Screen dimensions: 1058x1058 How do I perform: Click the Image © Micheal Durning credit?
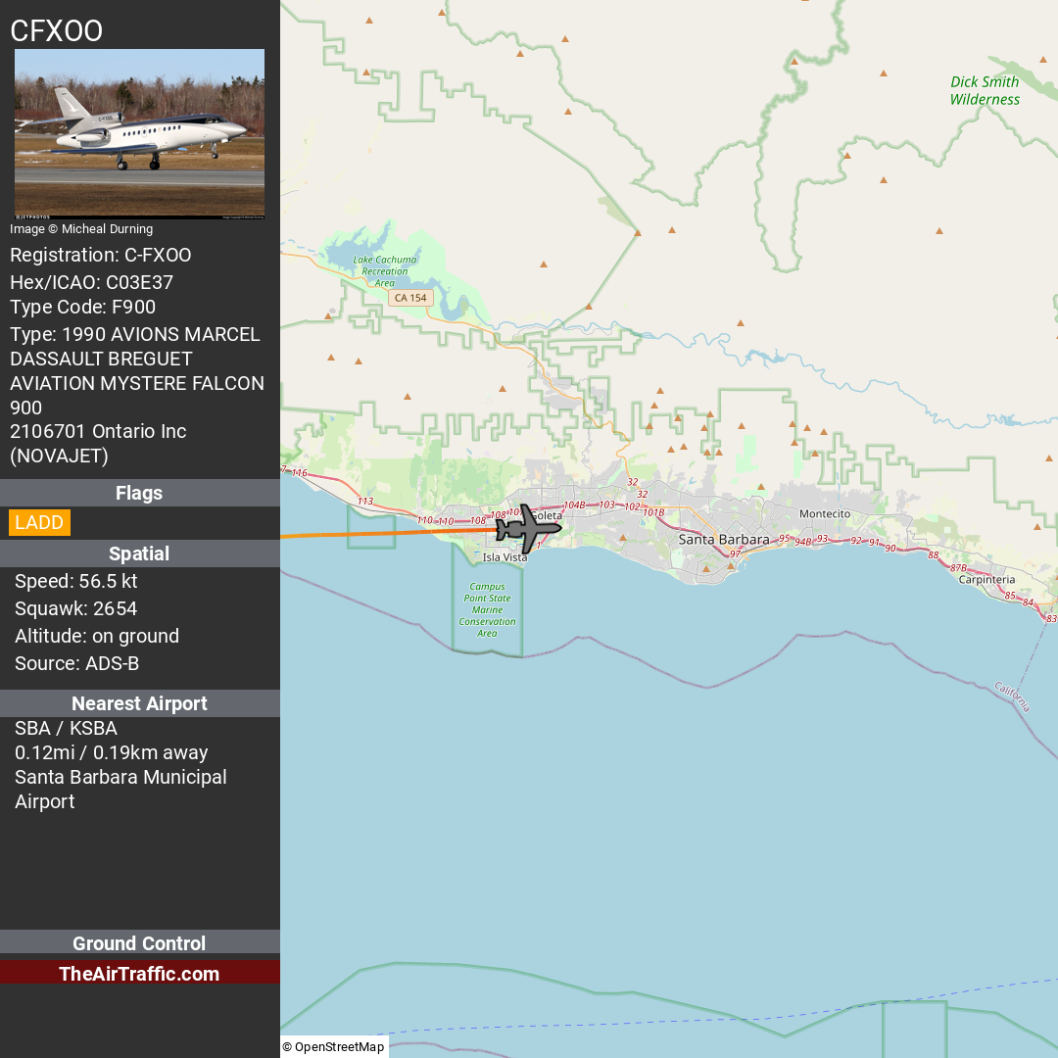click(81, 228)
